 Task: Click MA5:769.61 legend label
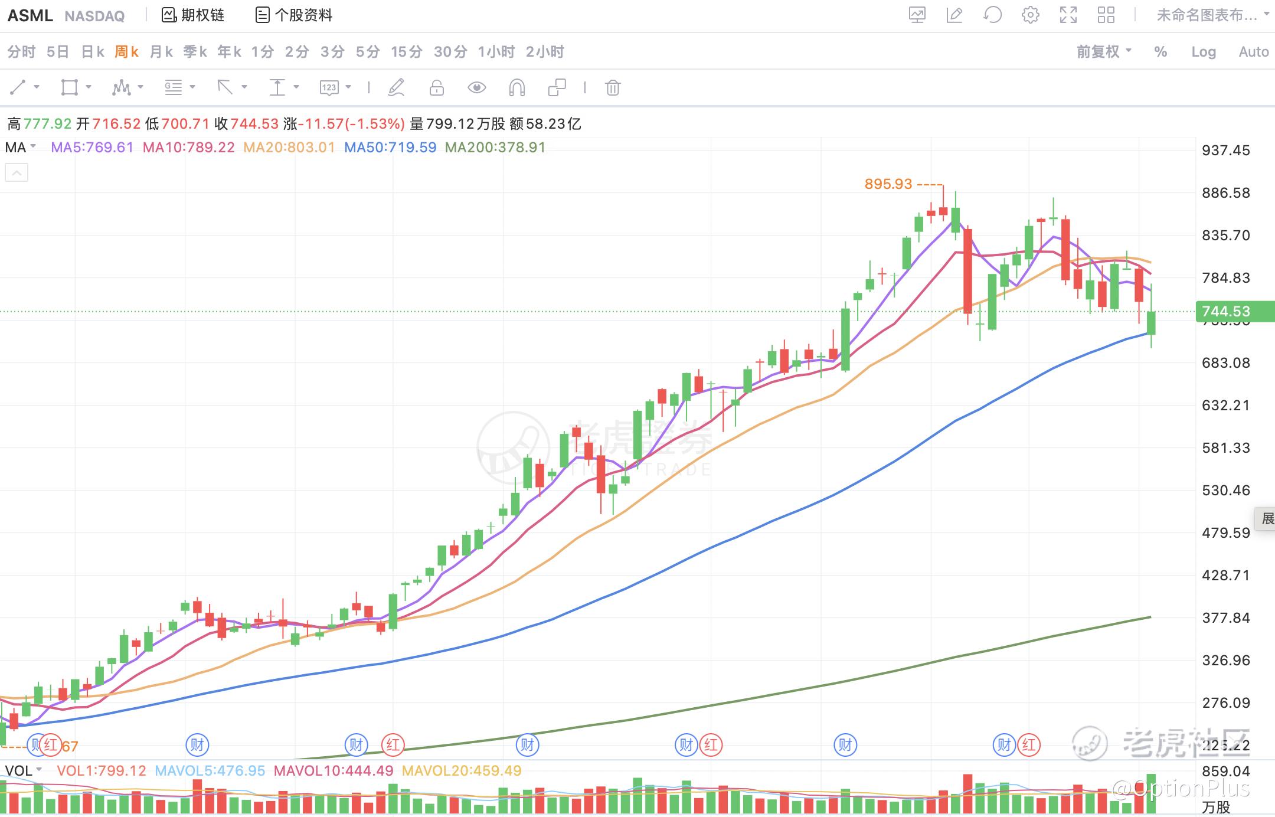92,148
